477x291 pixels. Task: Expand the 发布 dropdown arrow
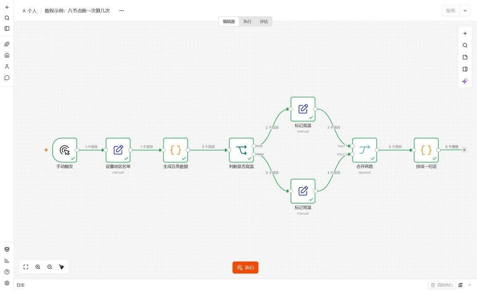click(465, 11)
